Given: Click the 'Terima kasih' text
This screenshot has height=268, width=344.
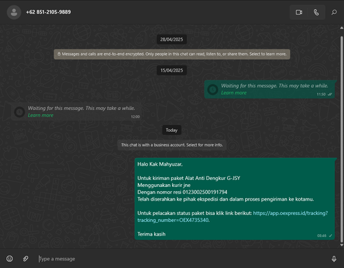Looking at the screenshot, I should [x=151, y=234].
